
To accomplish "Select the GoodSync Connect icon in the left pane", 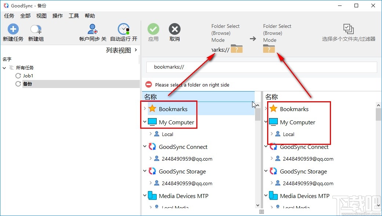I will [152, 147].
